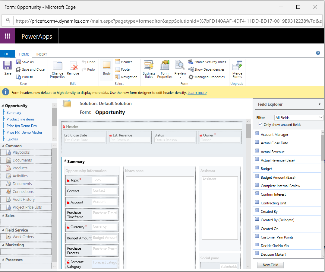Follow the Learn more link
The width and height of the screenshot is (325, 272).
[x=197, y=93]
